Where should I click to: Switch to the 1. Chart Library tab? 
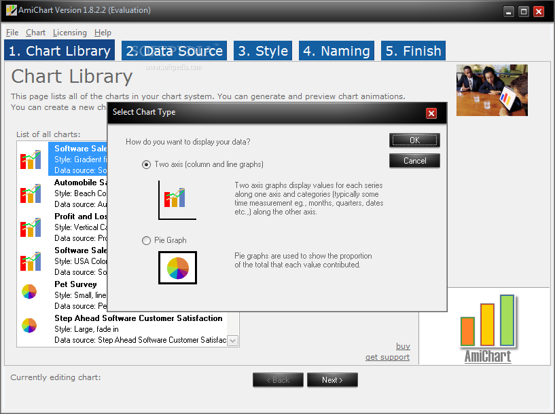60,50
